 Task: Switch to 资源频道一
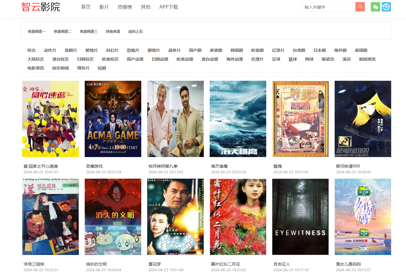pyautogui.click(x=36, y=31)
